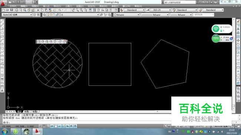Expand the ByLayer linetype dropdown
Image resolution: width=241 pixels, height=135 pixels.
155,15
